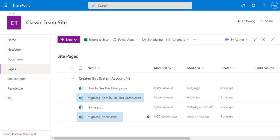Viewport: 280px width, 140px height.
Task: Click the How To Use This Library.aspx file icon
Action: click(x=81, y=88)
